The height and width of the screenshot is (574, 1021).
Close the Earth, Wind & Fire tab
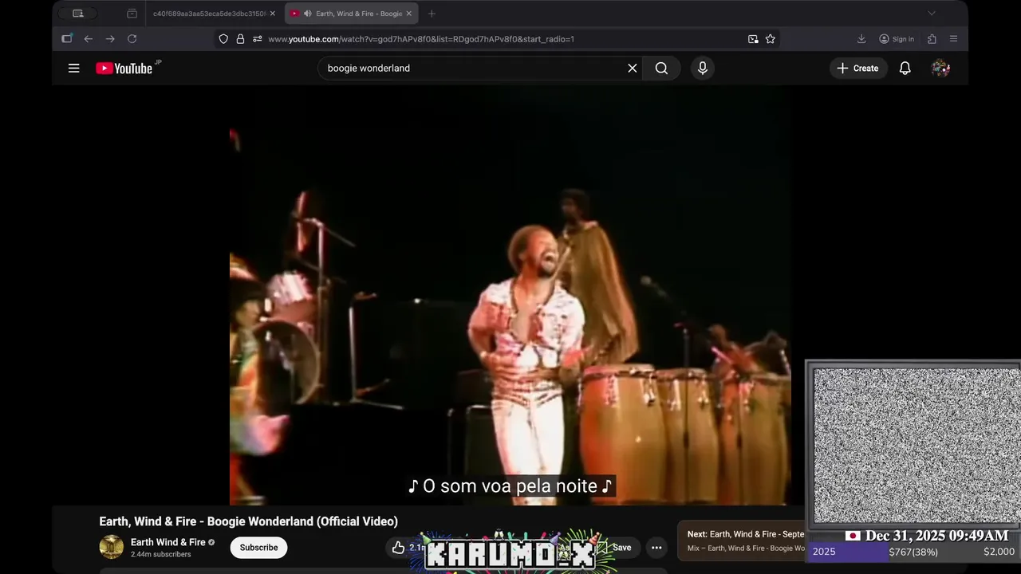[x=408, y=14]
